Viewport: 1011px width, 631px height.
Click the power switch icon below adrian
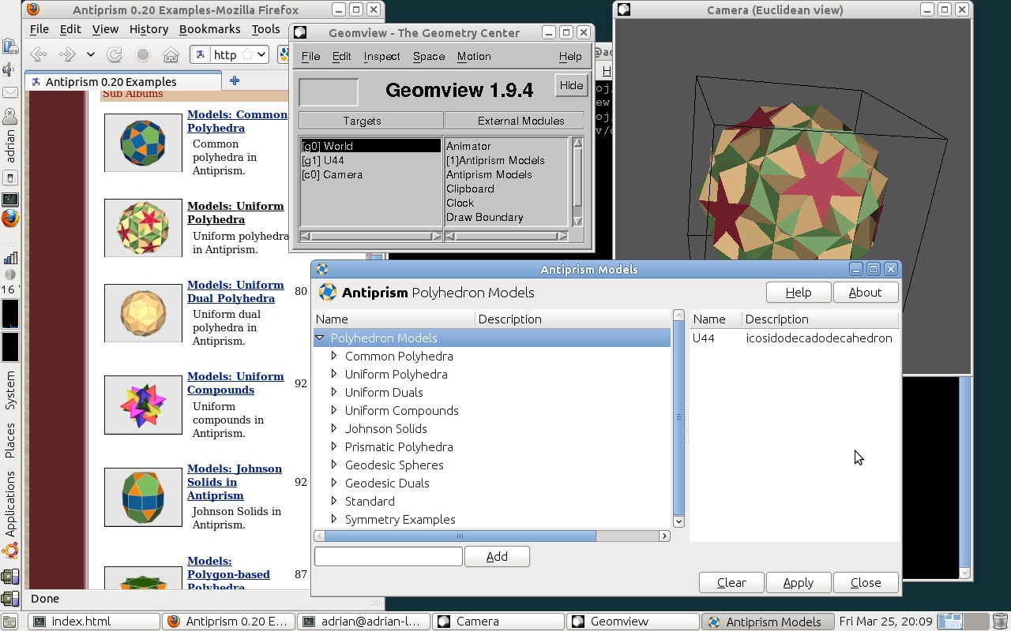(x=10, y=178)
